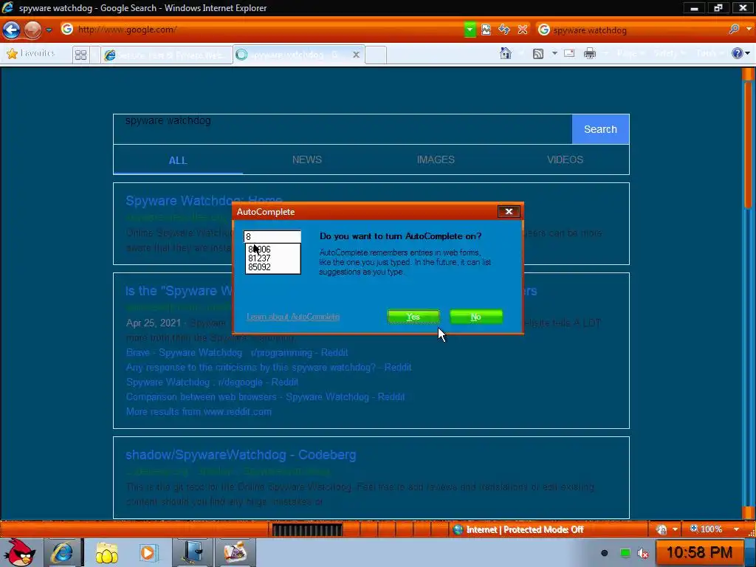This screenshot has height=567, width=756.
Task: Open a new blank tab
Action: (x=376, y=55)
